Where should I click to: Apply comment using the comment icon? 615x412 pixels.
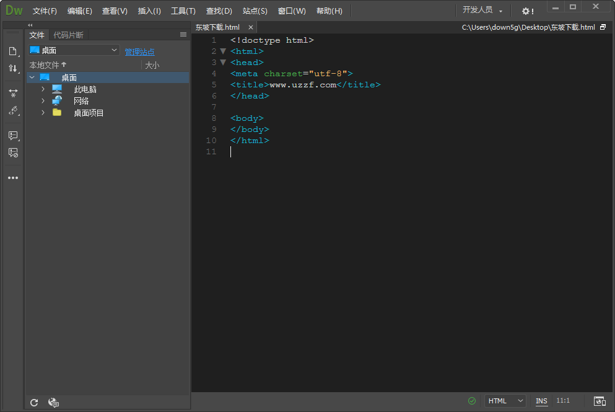13,136
